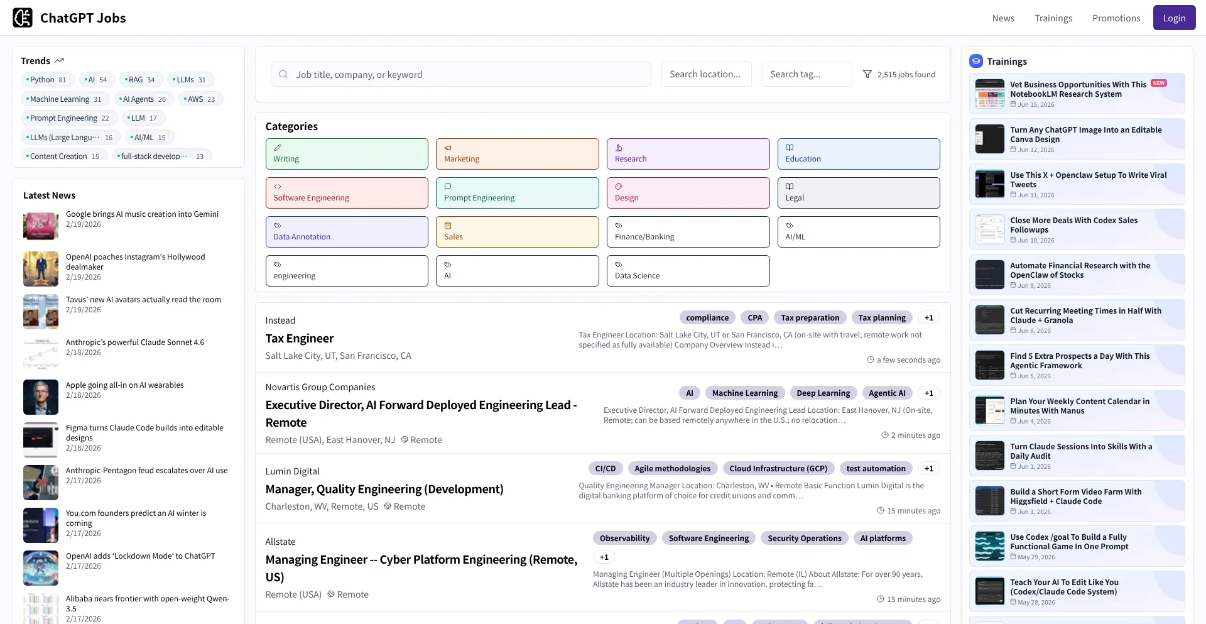1206x624 pixels.
Task: Click the Search location field
Action: (x=707, y=74)
